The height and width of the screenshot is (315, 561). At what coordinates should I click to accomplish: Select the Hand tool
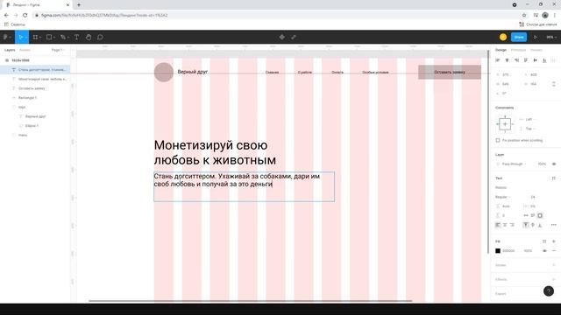[x=89, y=37]
